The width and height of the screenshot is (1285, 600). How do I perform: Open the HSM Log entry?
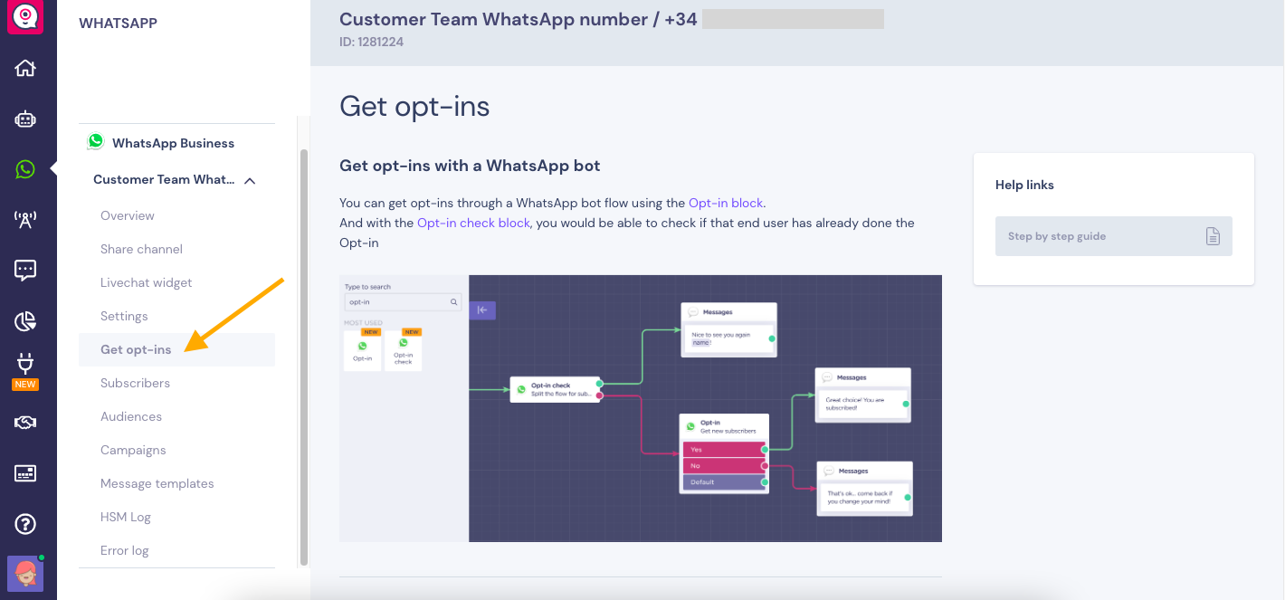(x=126, y=517)
